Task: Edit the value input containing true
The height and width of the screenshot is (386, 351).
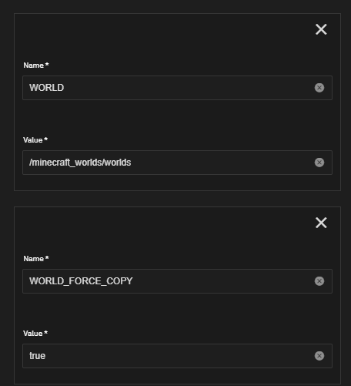Action: tap(177, 356)
